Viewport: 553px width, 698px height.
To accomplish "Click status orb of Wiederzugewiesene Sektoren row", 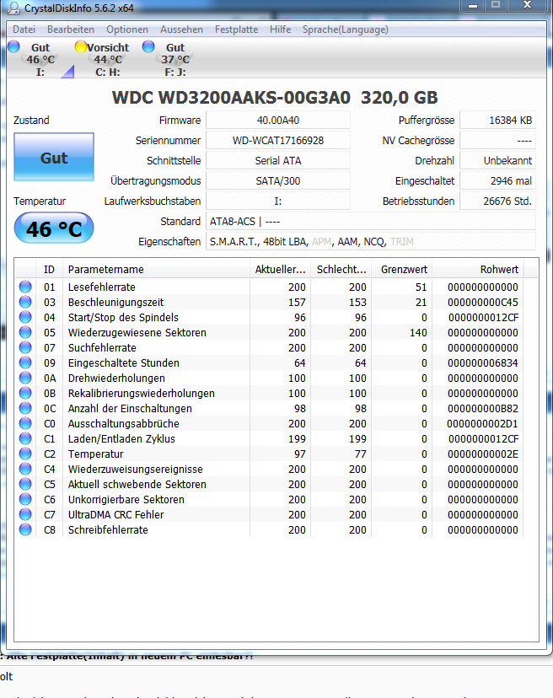I will pyautogui.click(x=25, y=332).
